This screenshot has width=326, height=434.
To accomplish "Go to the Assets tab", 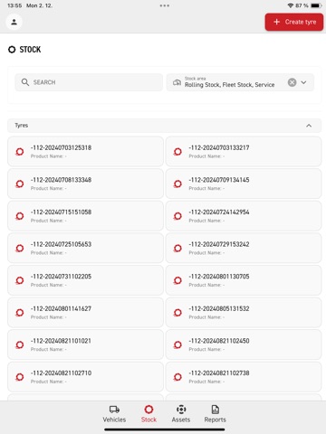I will pos(181,414).
